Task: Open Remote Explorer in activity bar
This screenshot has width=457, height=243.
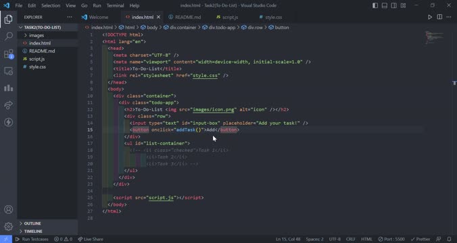Action: (9, 71)
